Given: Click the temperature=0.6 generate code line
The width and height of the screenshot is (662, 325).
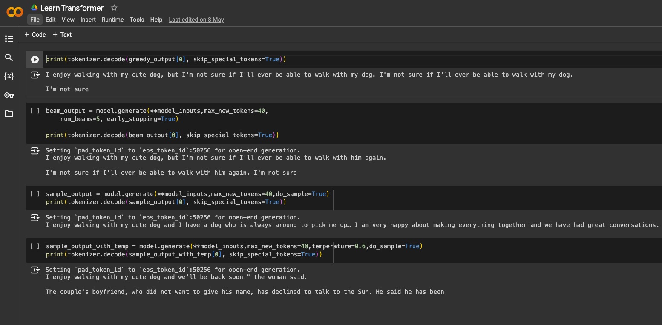Looking at the screenshot, I should coord(234,246).
